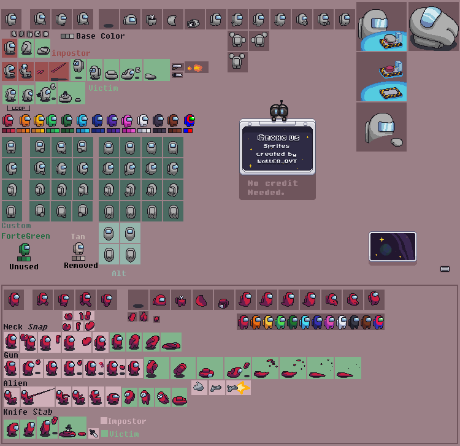Click the large crewmate with pet rock
This screenshot has width=460, height=446.
[381, 127]
